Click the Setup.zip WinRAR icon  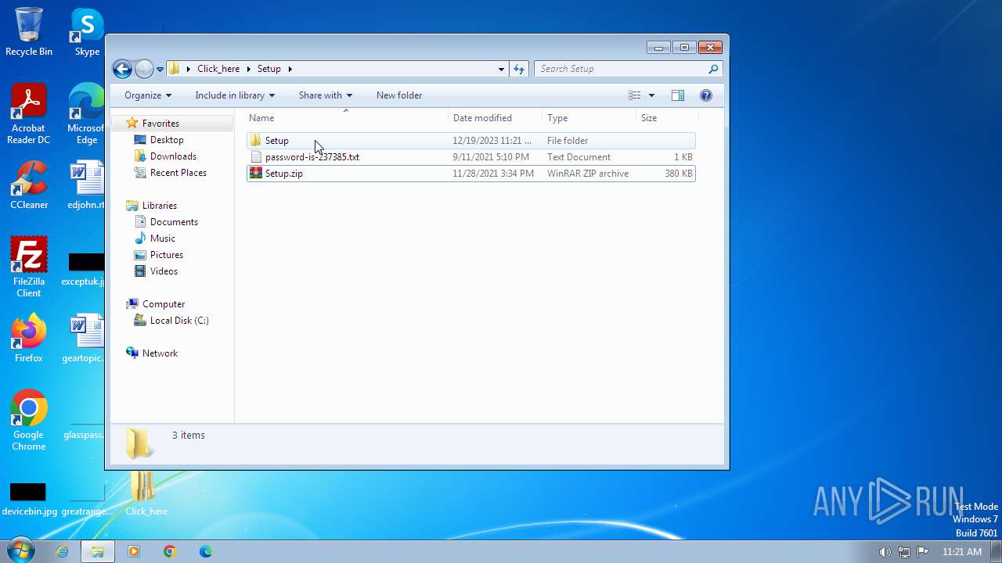pyautogui.click(x=256, y=174)
